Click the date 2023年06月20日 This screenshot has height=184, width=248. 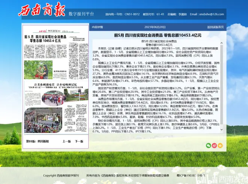pos(155,27)
